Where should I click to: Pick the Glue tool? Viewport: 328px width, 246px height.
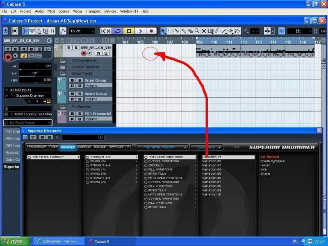(184, 31)
